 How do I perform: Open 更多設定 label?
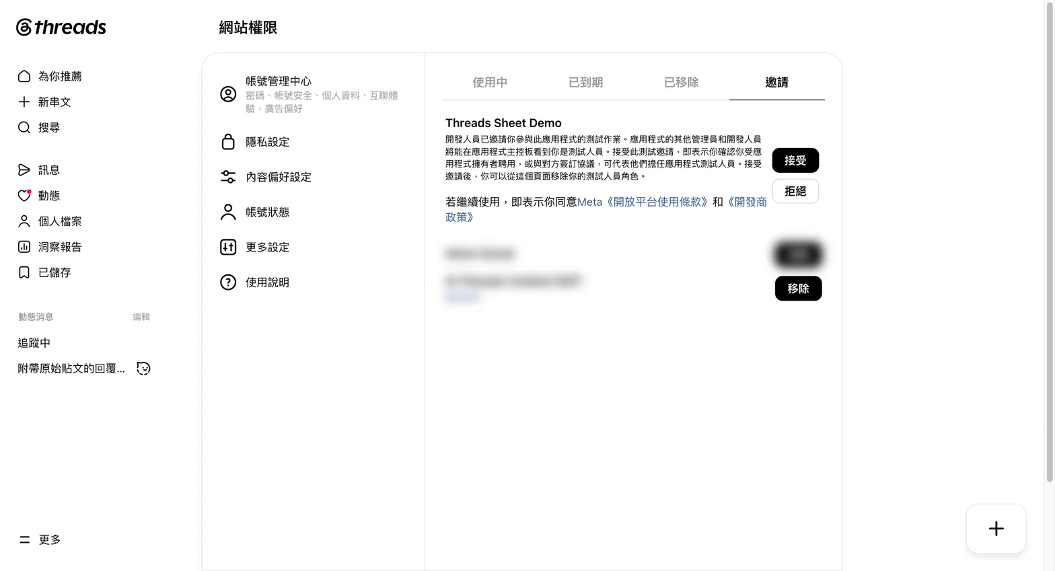[x=267, y=247]
